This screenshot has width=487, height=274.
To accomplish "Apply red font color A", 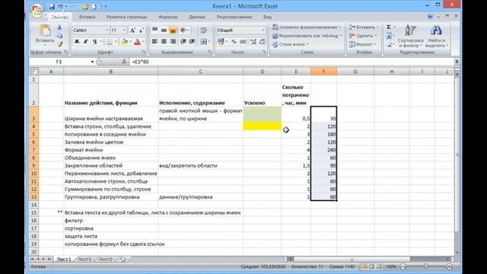I will [137, 41].
